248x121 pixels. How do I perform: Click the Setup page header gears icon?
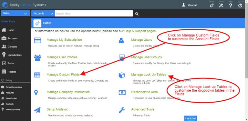pyautogui.click(x=37, y=23)
